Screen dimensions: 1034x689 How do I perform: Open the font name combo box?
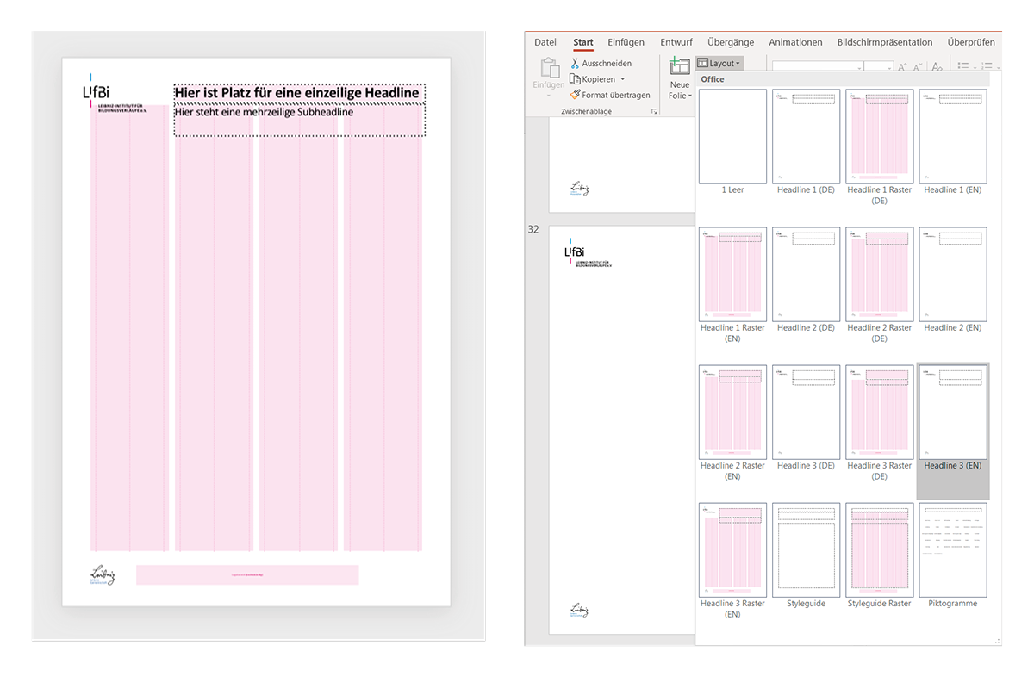click(817, 66)
